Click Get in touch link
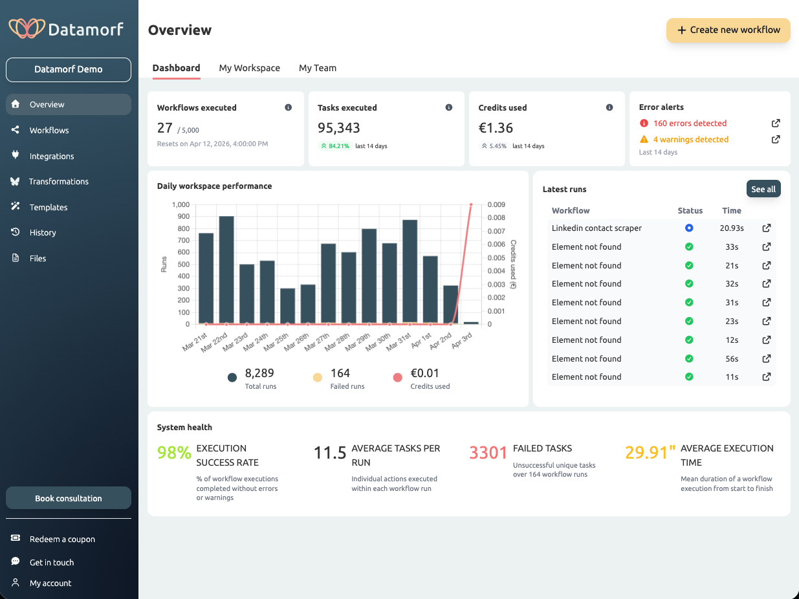799x599 pixels. [52, 562]
